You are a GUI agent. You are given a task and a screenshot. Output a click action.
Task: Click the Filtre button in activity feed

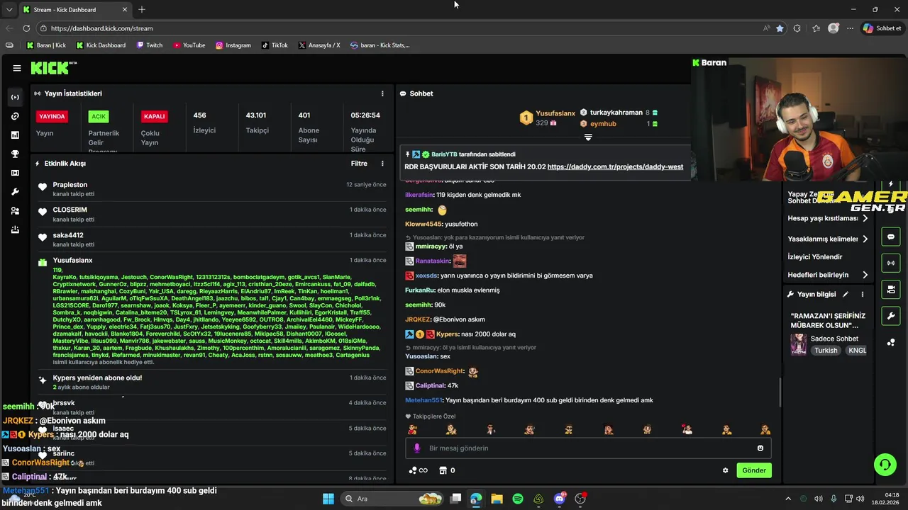359,163
